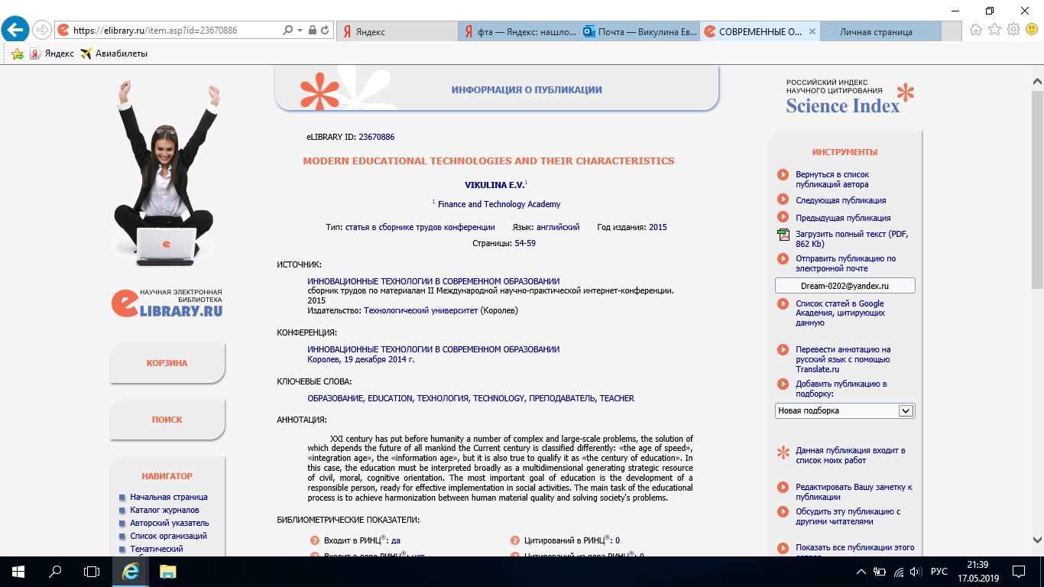Open 'Начальная страница' in navigator
1044x587 pixels.
169,497
